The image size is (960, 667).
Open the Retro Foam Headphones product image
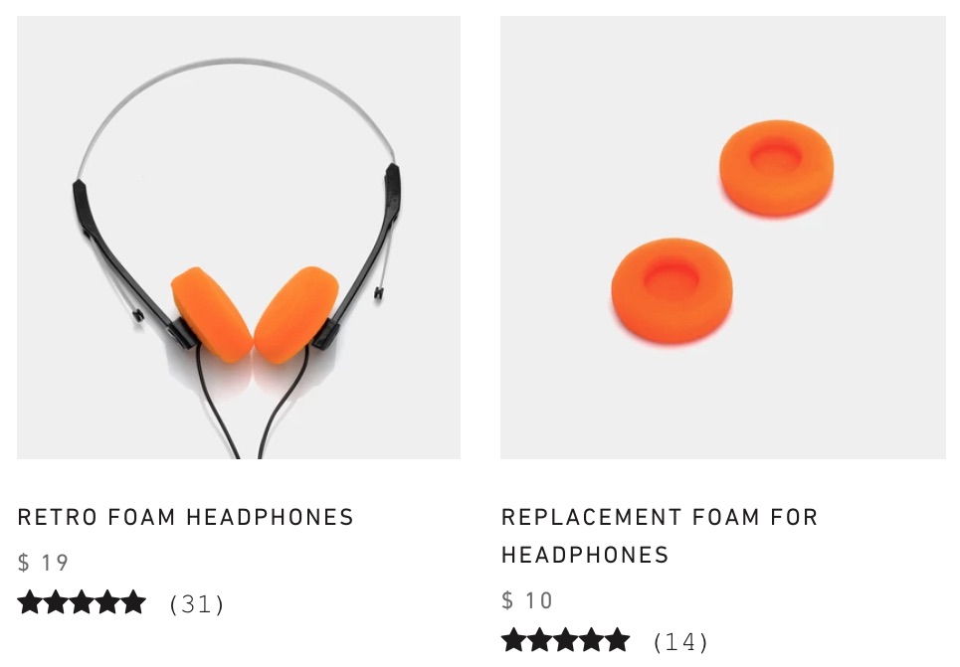pos(239,238)
